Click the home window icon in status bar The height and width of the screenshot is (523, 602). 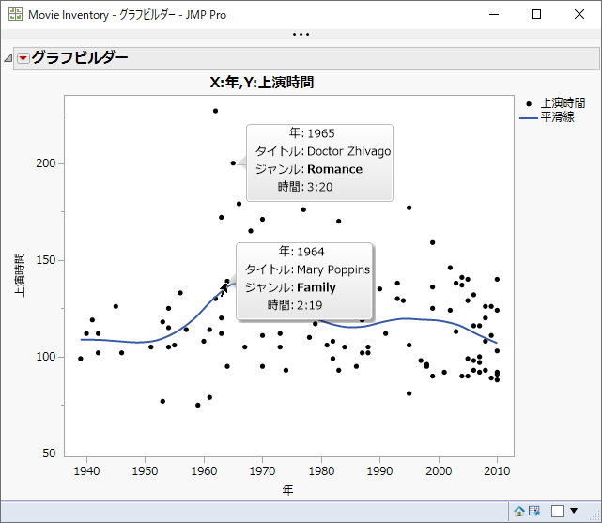pyautogui.click(x=519, y=511)
